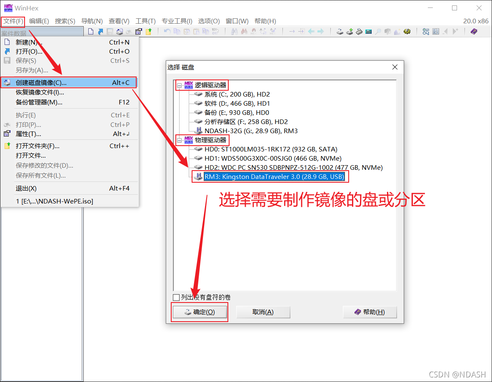Click the Save floppy disk toolbar icon
The height and width of the screenshot is (382, 492).
click(110, 31)
